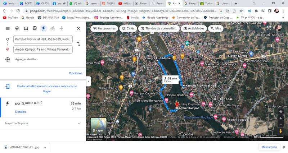288x153 pixels.
Task: Switch to the Llanos tab
Action: (x=223, y=3)
